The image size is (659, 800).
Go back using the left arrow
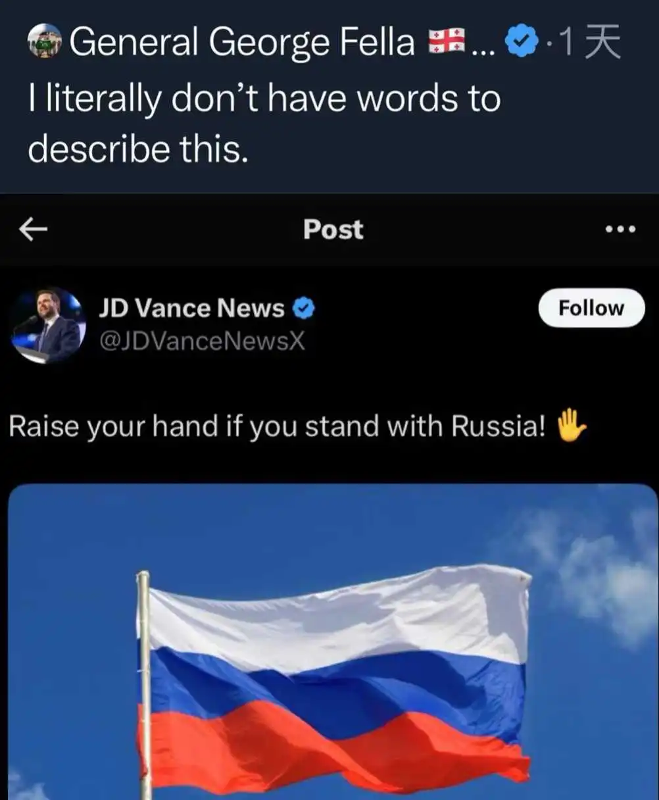pos(33,230)
